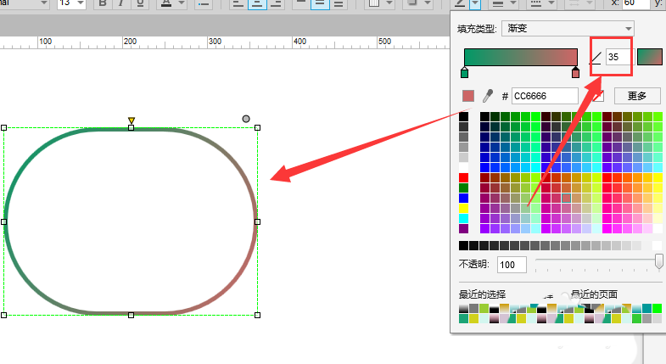Image resolution: width=666 pixels, height=364 pixels.
Task: Expand the font size dropdown arrow
Action: pos(81,3)
